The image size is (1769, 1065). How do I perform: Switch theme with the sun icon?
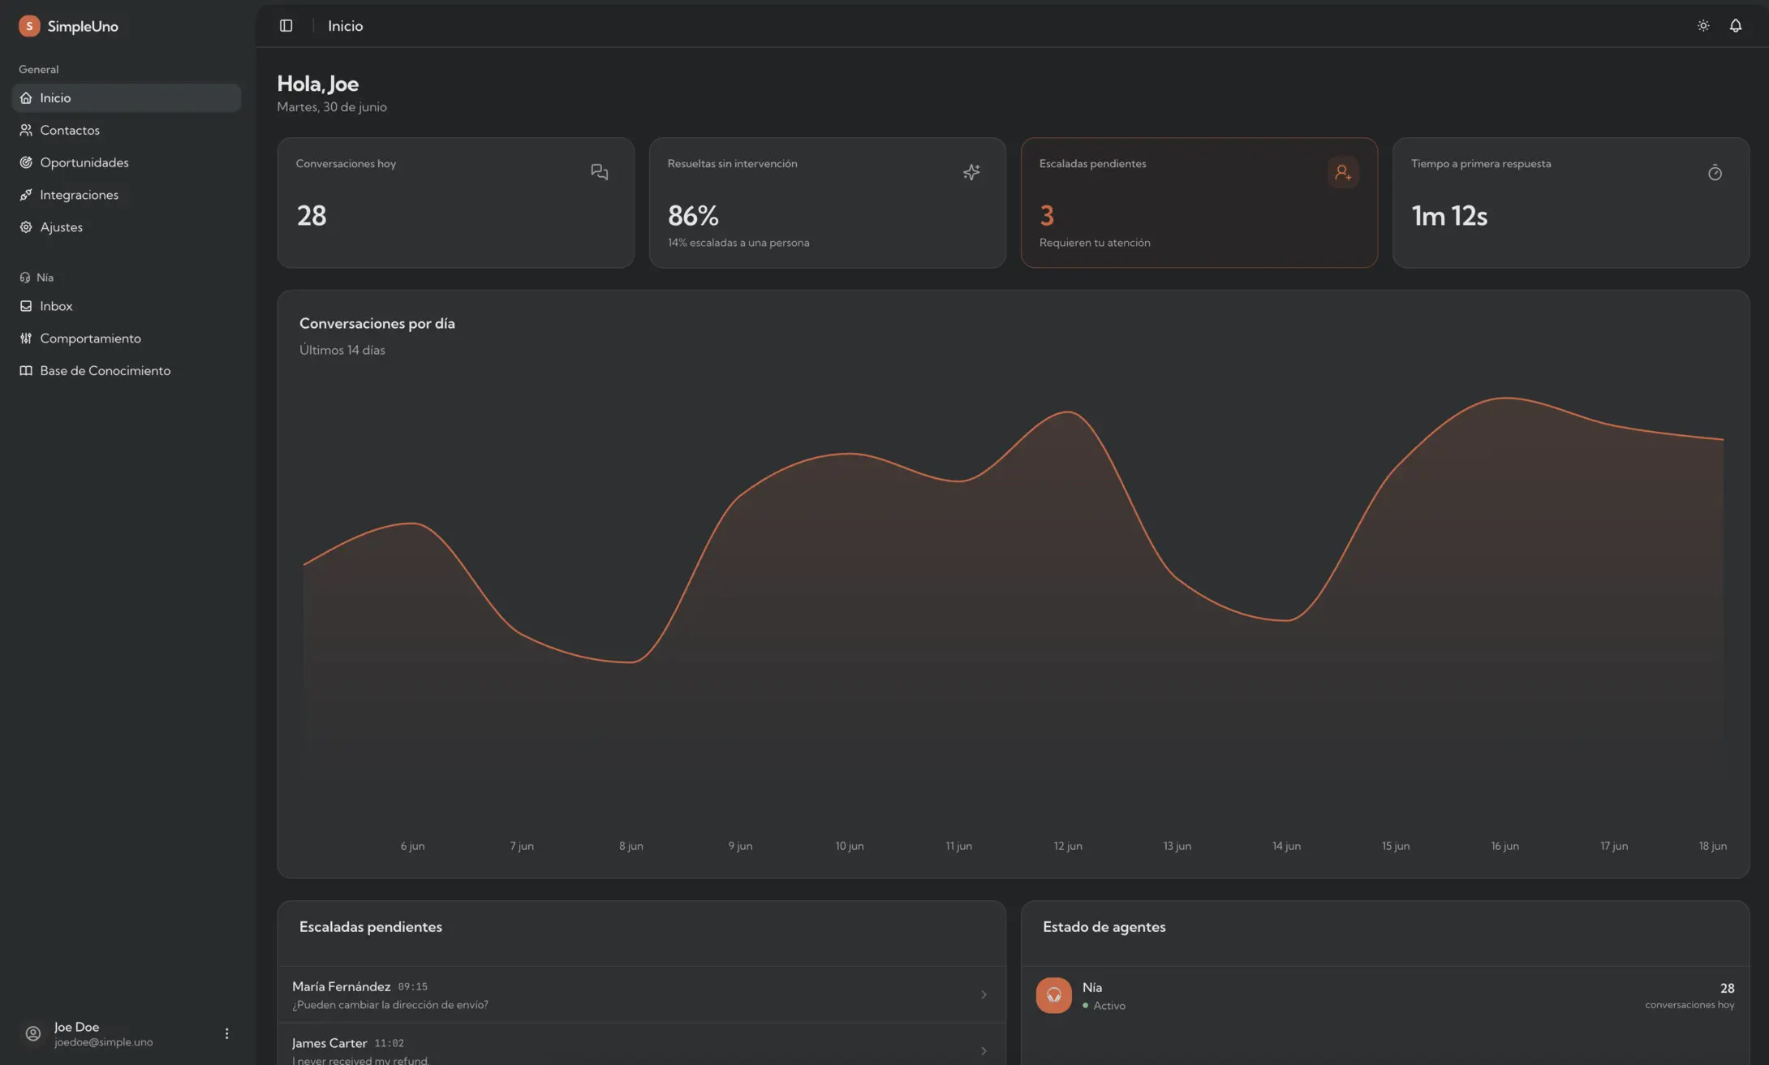[x=1703, y=26]
